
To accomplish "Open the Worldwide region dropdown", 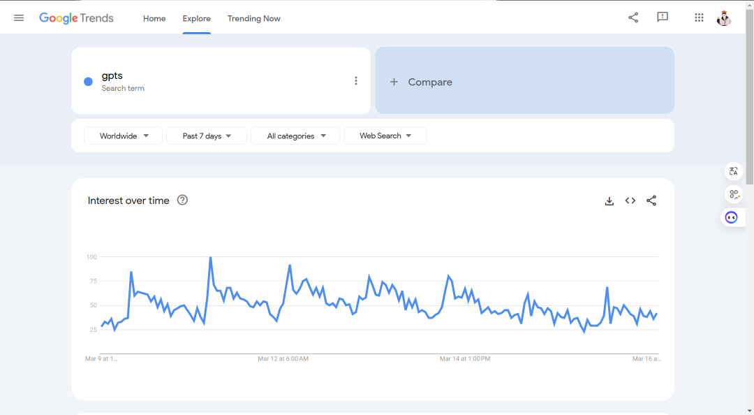I will [x=123, y=136].
